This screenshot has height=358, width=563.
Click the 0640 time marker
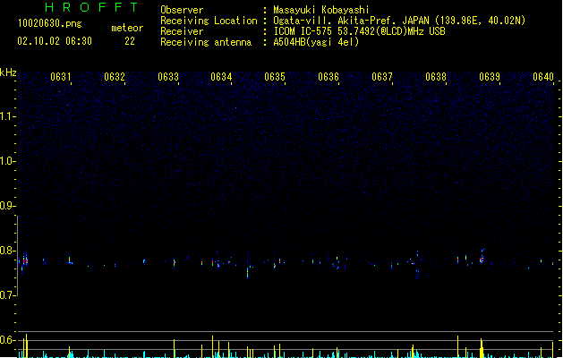click(543, 77)
